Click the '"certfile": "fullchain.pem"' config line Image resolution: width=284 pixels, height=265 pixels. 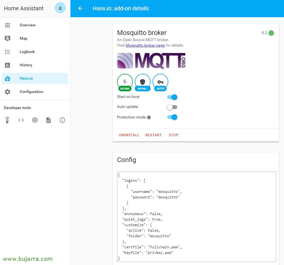(x=152, y=247)
